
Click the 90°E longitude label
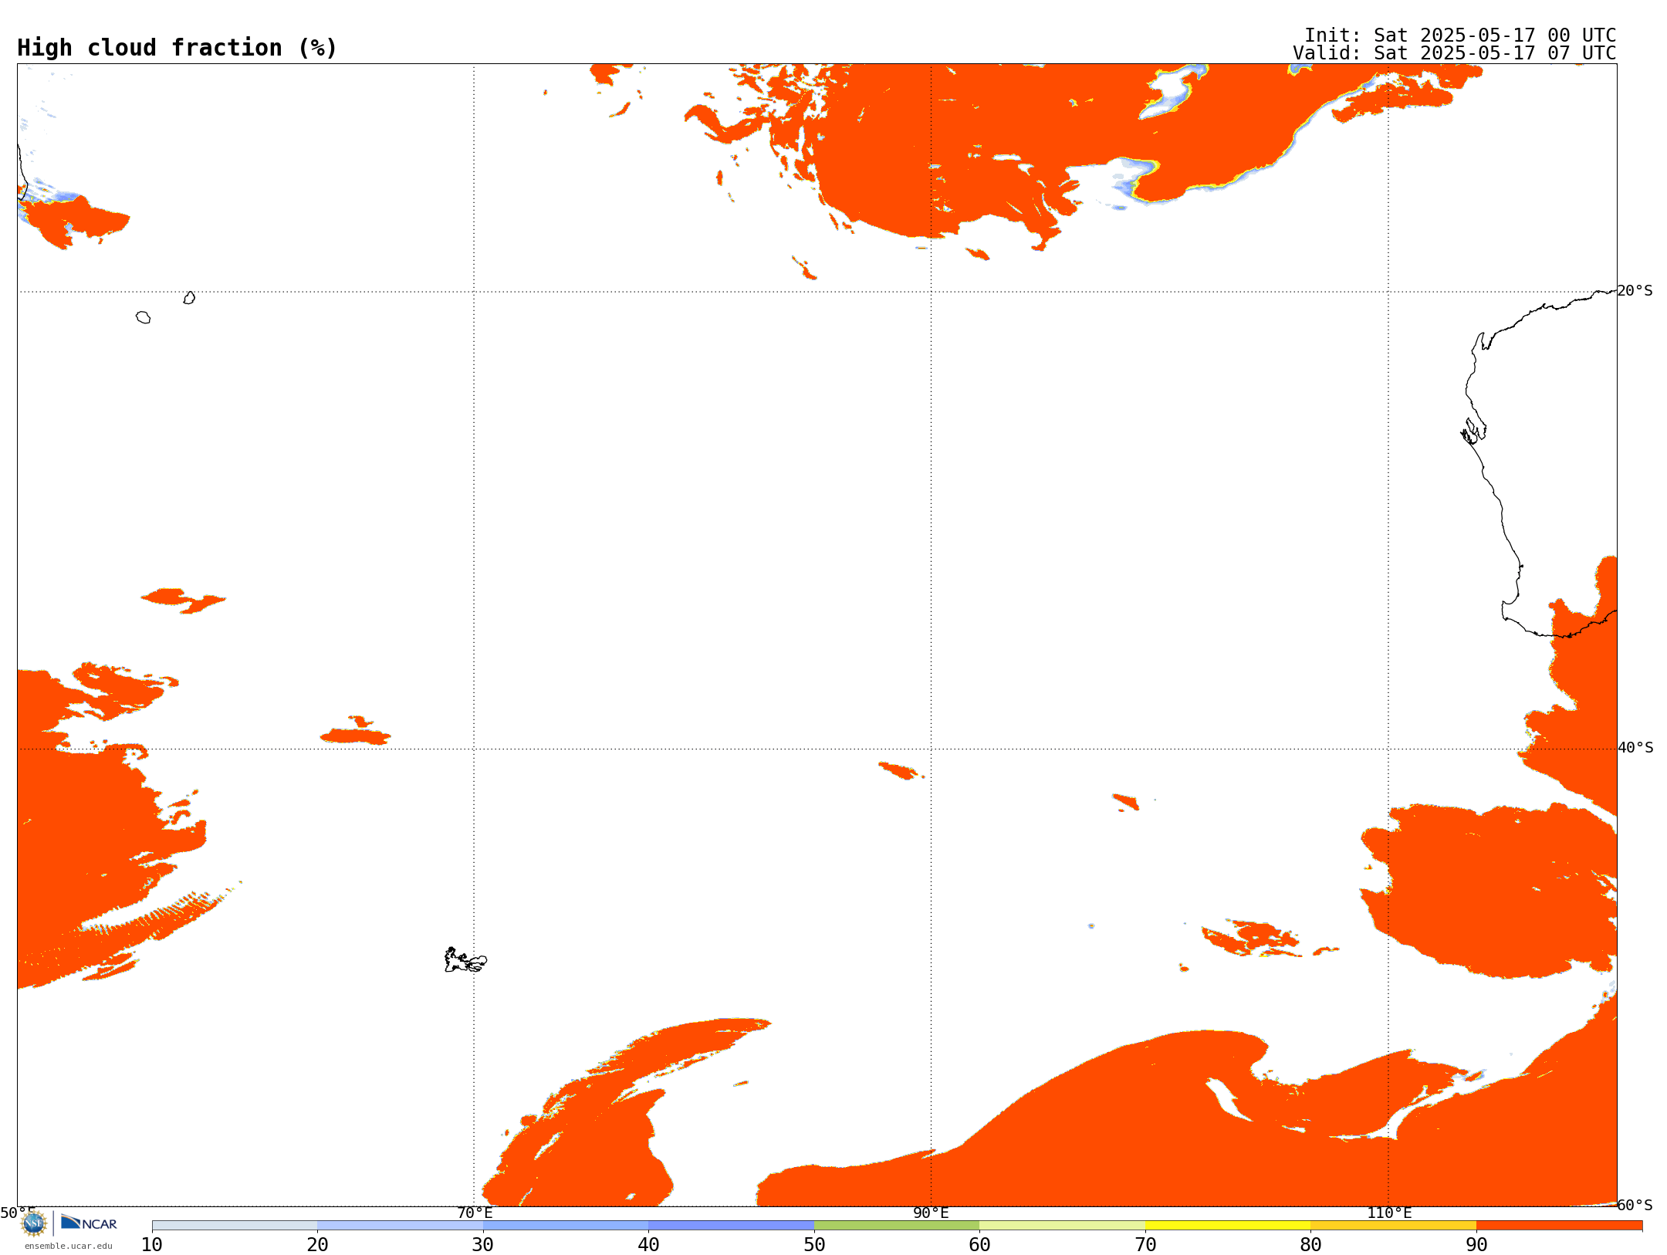click(931, 1213)
